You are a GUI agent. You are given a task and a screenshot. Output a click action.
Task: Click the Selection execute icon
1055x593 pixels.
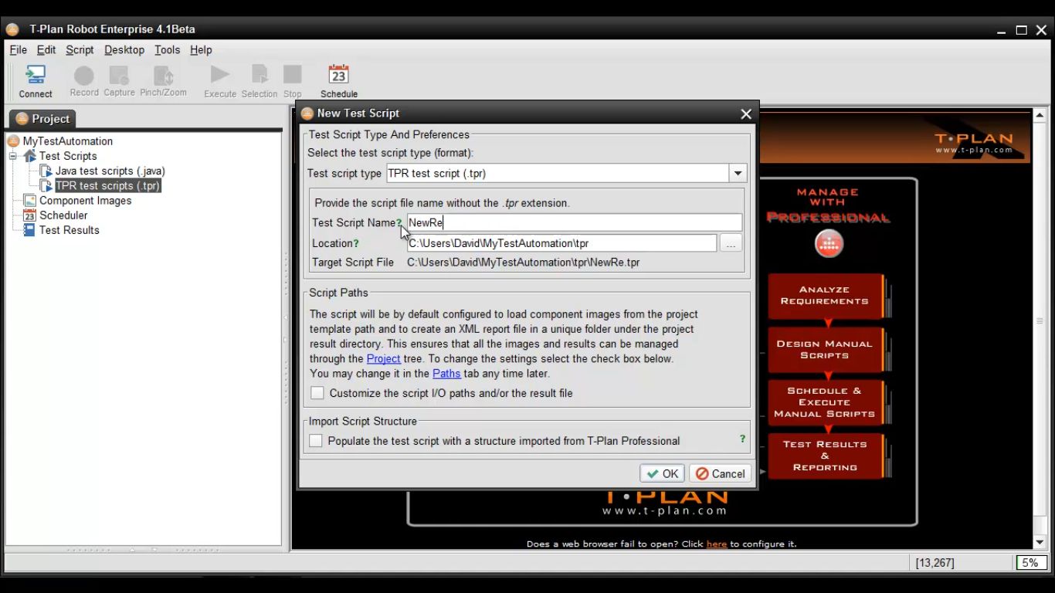pos(260,75)
